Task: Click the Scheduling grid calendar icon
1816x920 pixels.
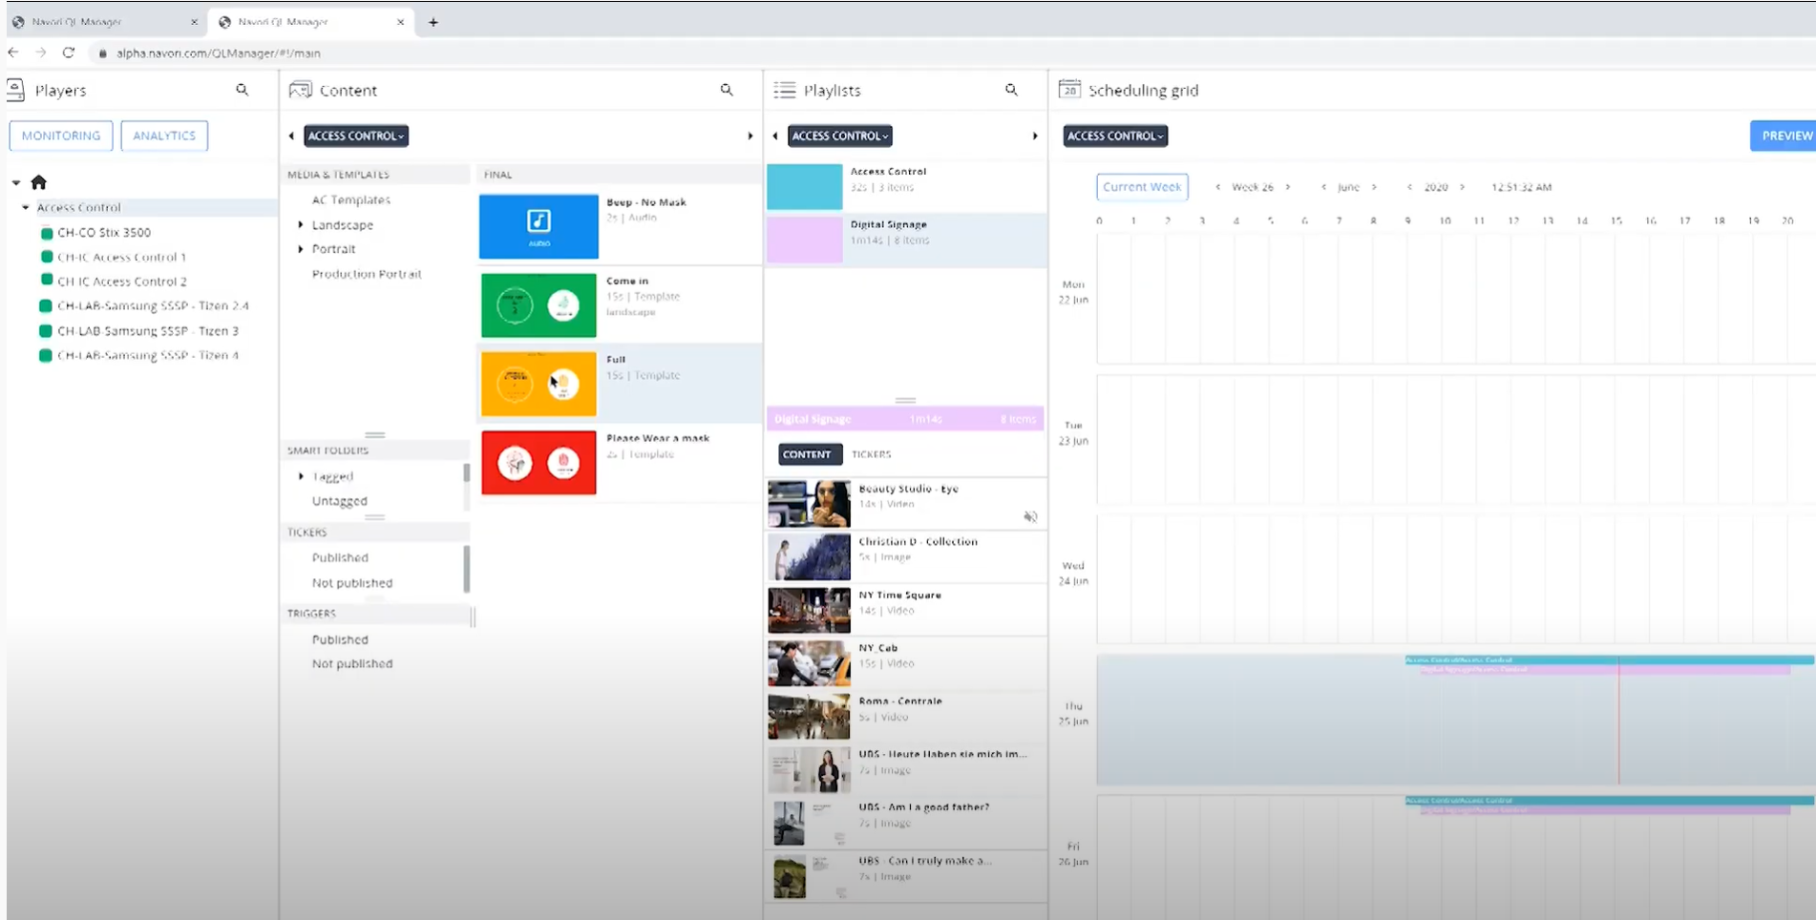Action: pyautogui.click(x=1069, y=90)
